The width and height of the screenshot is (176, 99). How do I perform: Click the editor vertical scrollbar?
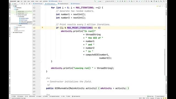(165, 62)
